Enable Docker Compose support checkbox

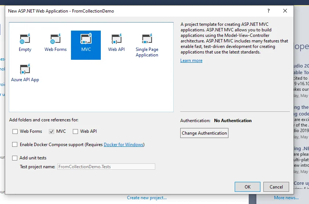point(15,145)
